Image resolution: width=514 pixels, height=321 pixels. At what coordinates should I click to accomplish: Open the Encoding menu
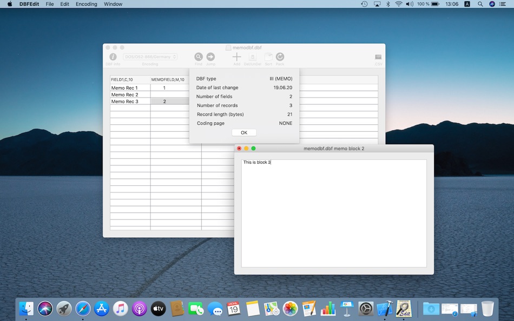[x=86, y=4]
